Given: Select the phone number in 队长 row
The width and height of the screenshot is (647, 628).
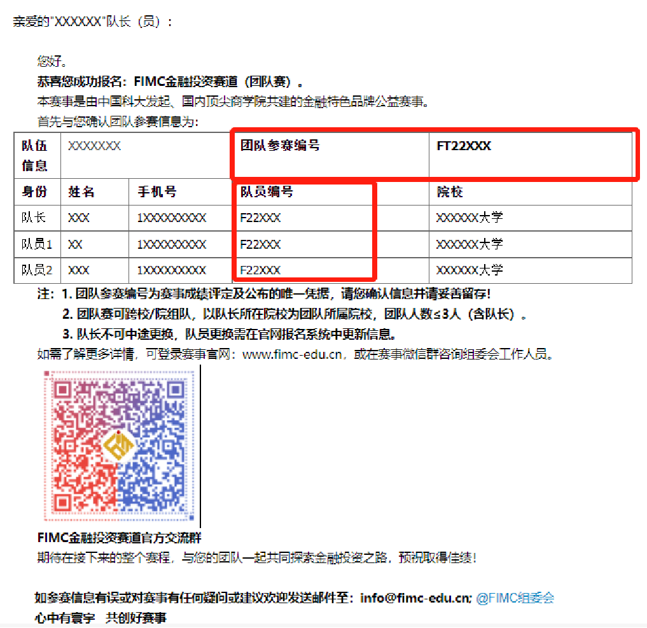Looking at the screenshot, I should [171, 218].
